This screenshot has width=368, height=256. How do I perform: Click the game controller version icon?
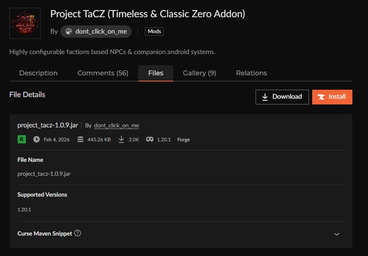[150, 139]
